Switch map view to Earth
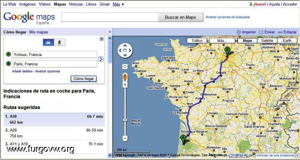The width and height of the screenshot is (300, 160). click(x=287, y=41)
